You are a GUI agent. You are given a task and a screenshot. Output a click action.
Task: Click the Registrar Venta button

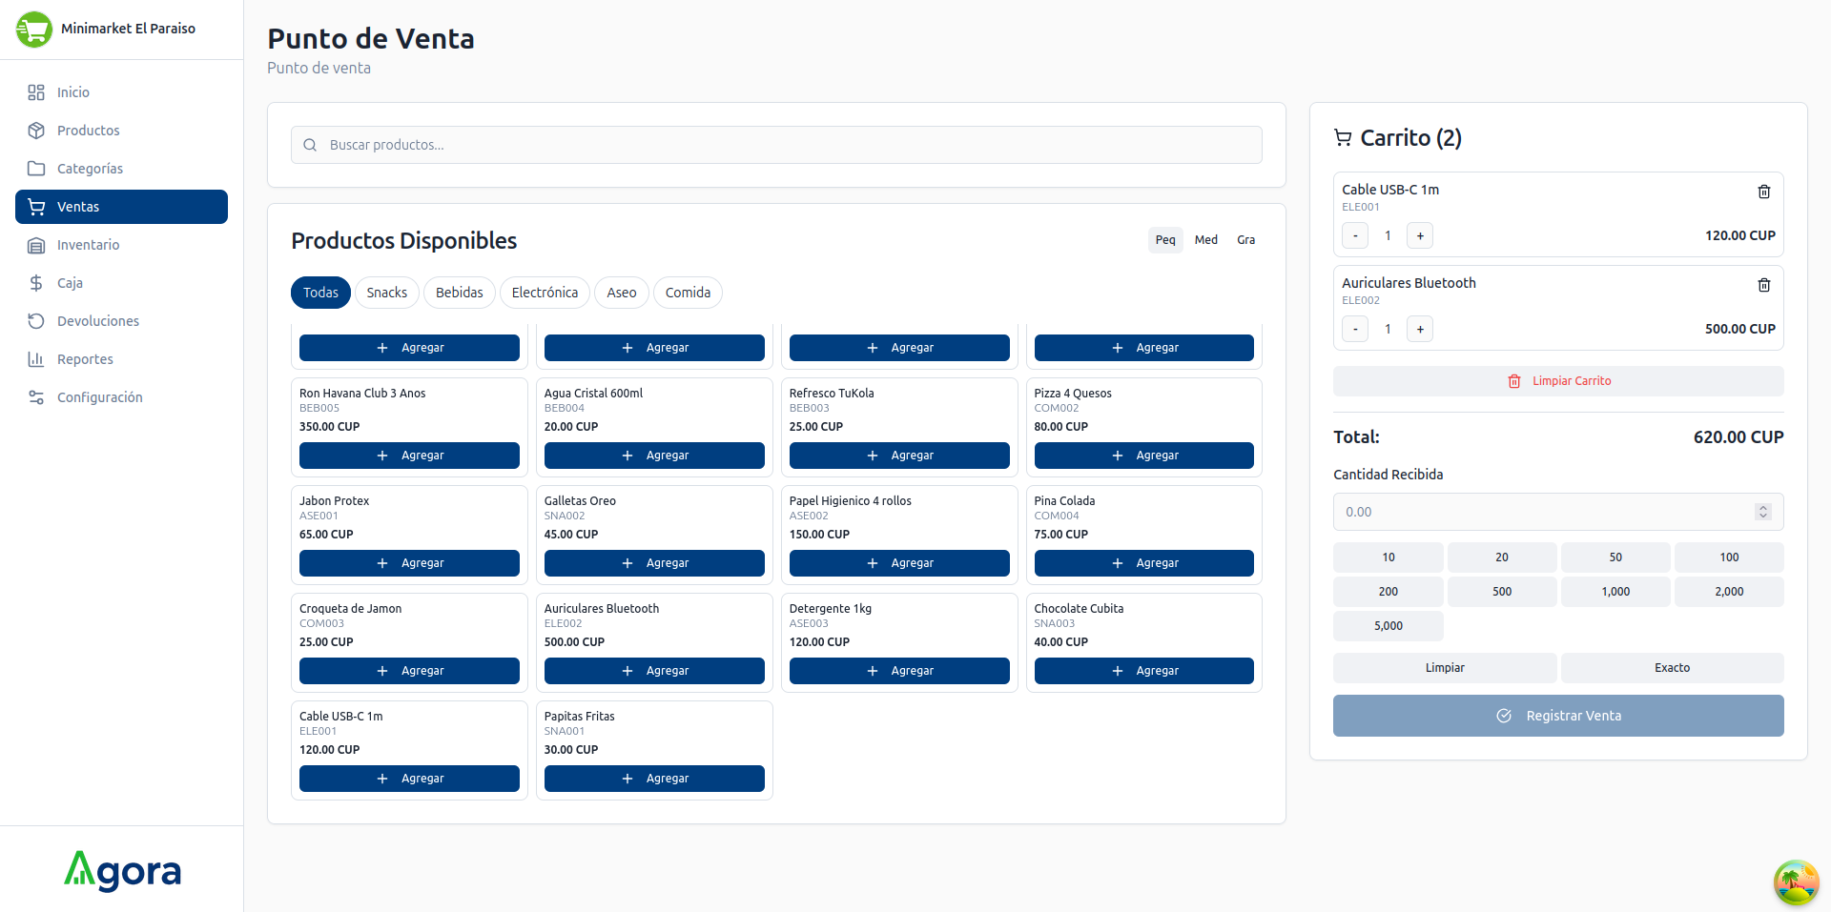(1558, 716)
